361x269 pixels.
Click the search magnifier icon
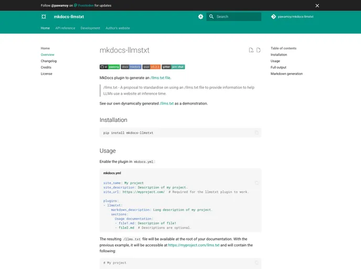pyautogui.click(x=211, y=17)
